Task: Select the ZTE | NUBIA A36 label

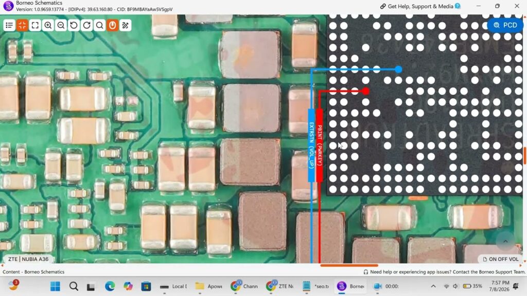Action: [x=28, y=259]
